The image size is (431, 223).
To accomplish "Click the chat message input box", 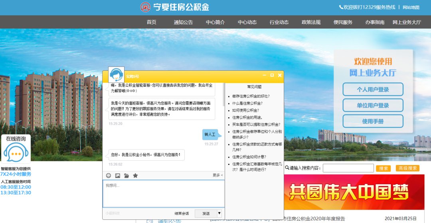I will 163,194.
